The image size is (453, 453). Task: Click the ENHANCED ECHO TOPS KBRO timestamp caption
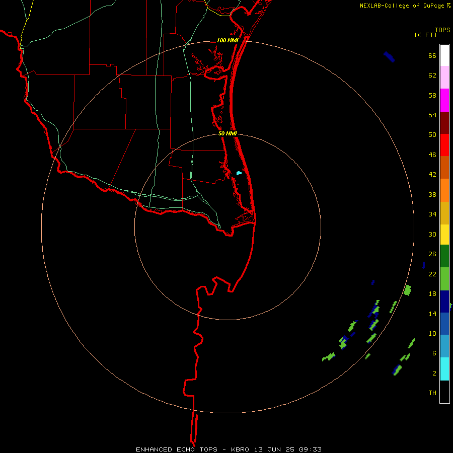(229, 449)
